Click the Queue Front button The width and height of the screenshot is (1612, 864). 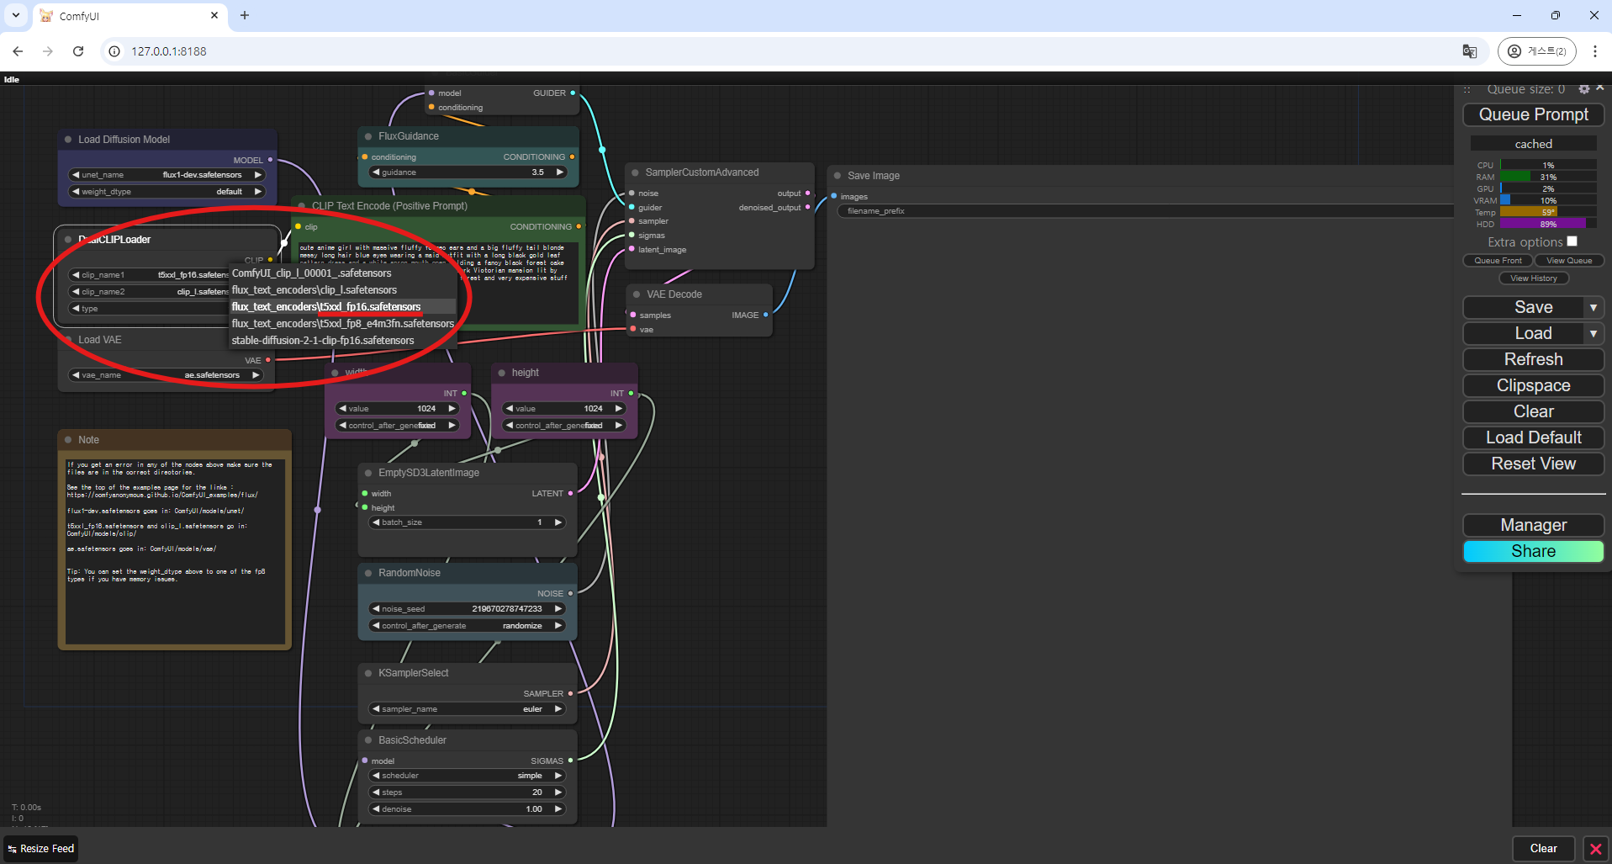click(x=1498, y=261)
